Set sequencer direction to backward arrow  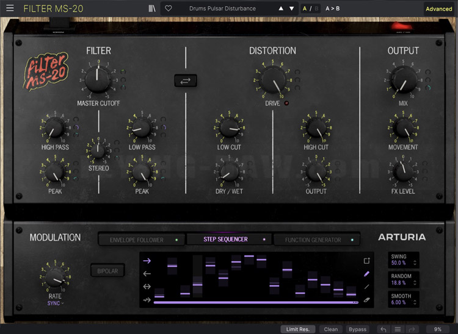coord(147,274)
